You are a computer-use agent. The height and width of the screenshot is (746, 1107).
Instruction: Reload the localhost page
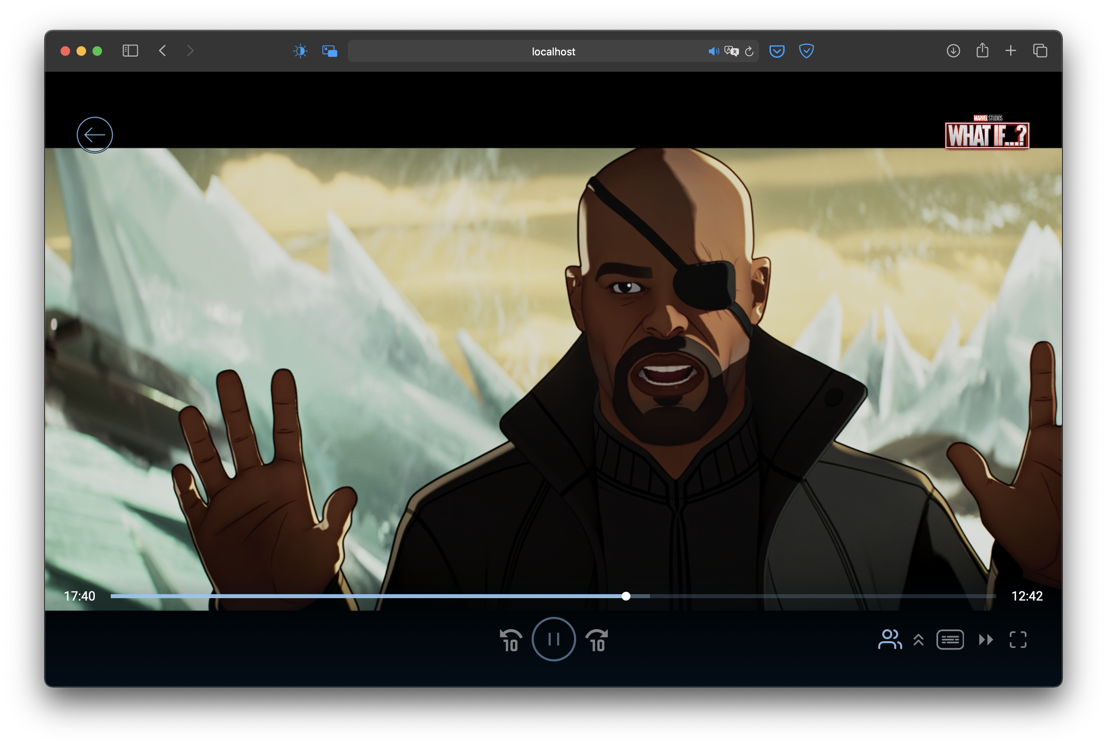click(749, 51)
